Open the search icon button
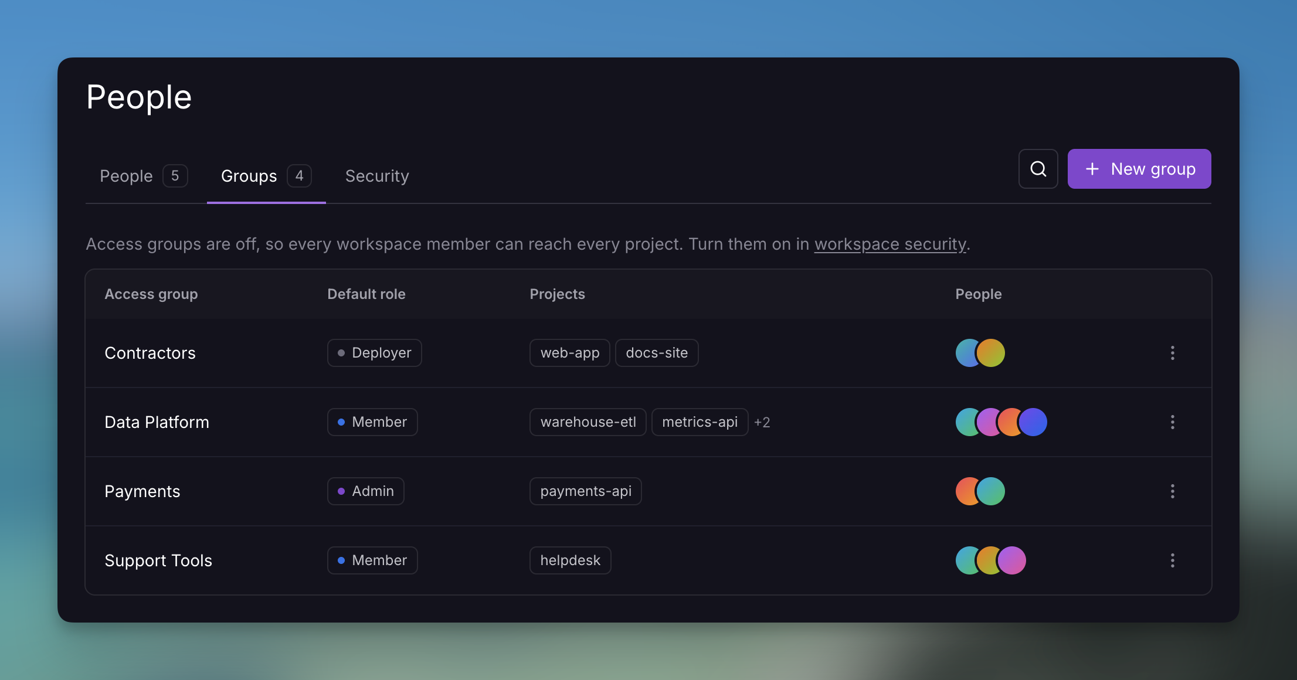1297x680 pixels. pyautogui.click(x=1038, y=169)
